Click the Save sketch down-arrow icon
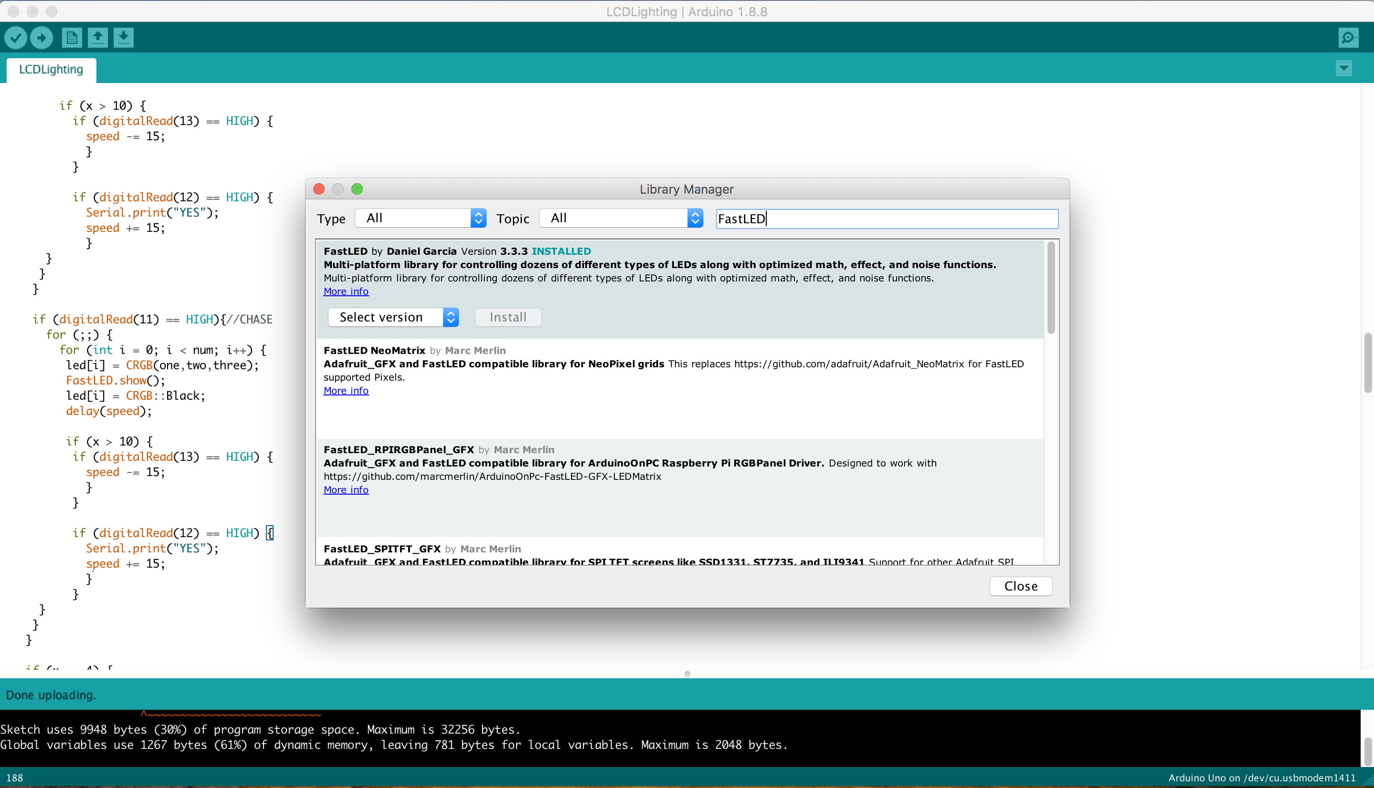 pos(124,38)
